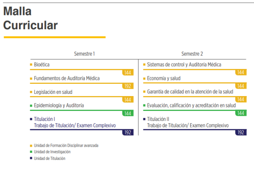Click the navy bullet beside Titulación II

[144, 119]
